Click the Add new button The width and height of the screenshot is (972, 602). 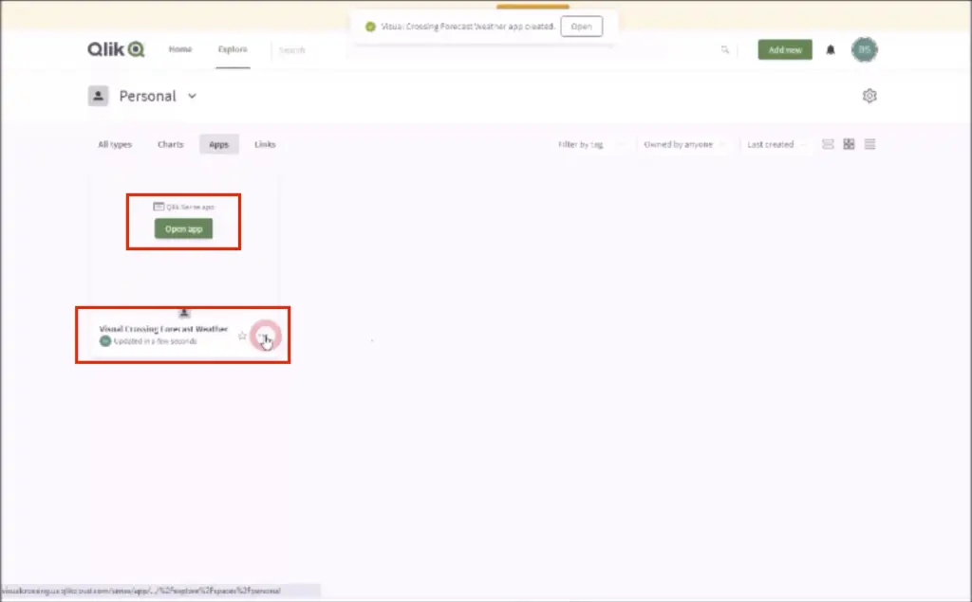click(x=784, y=50)
